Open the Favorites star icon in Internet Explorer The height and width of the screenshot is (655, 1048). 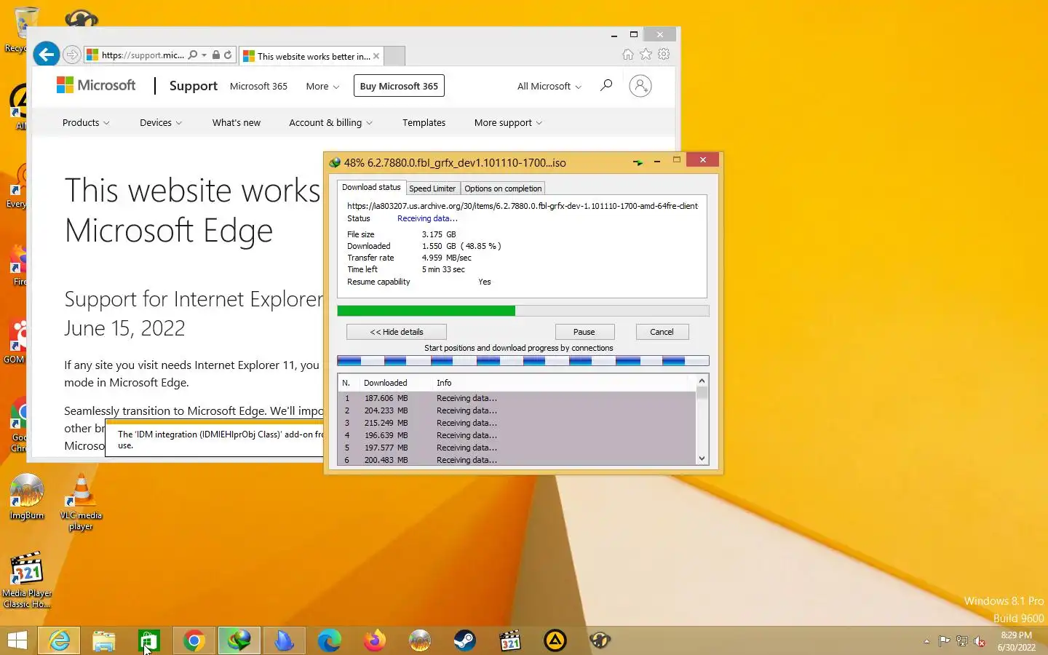[x=646, y=55]
